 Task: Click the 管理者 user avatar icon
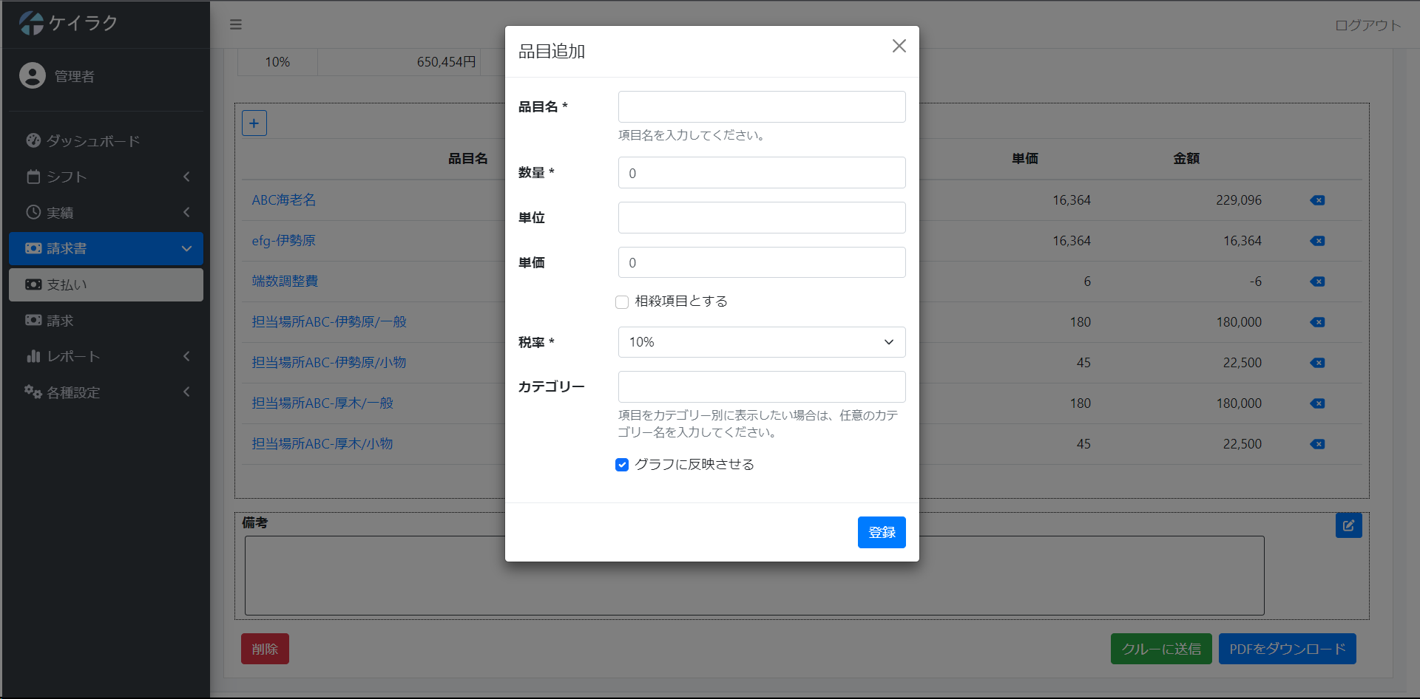coord(33,75)
